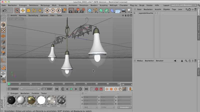
Task: Expand the Jugendstilleuchte object tree
Action: tap(134, 13)
